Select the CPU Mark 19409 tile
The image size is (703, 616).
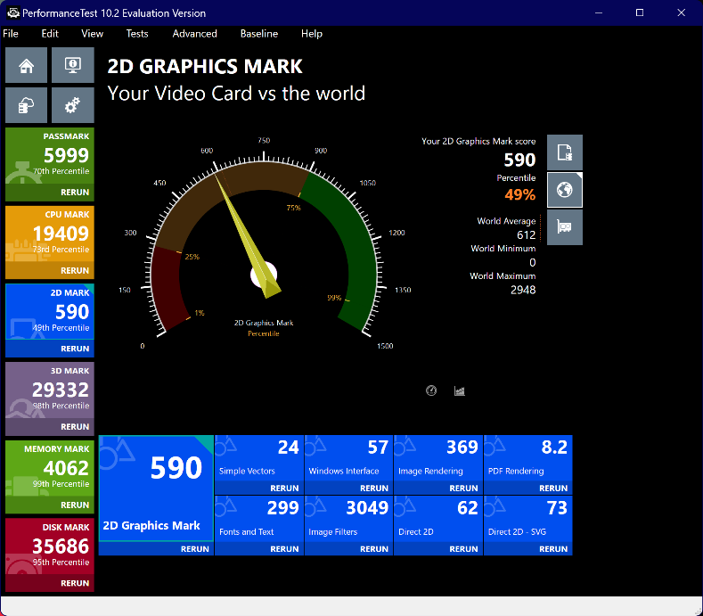tap(50, 234)
